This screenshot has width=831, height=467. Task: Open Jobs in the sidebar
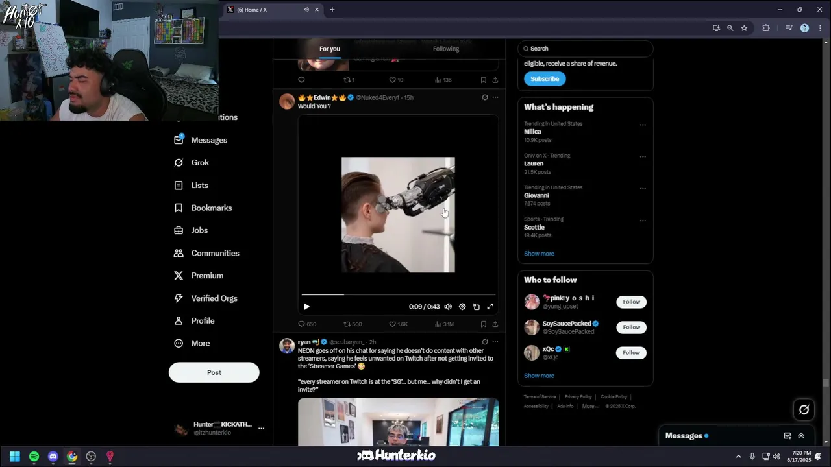tap(191, 230)
